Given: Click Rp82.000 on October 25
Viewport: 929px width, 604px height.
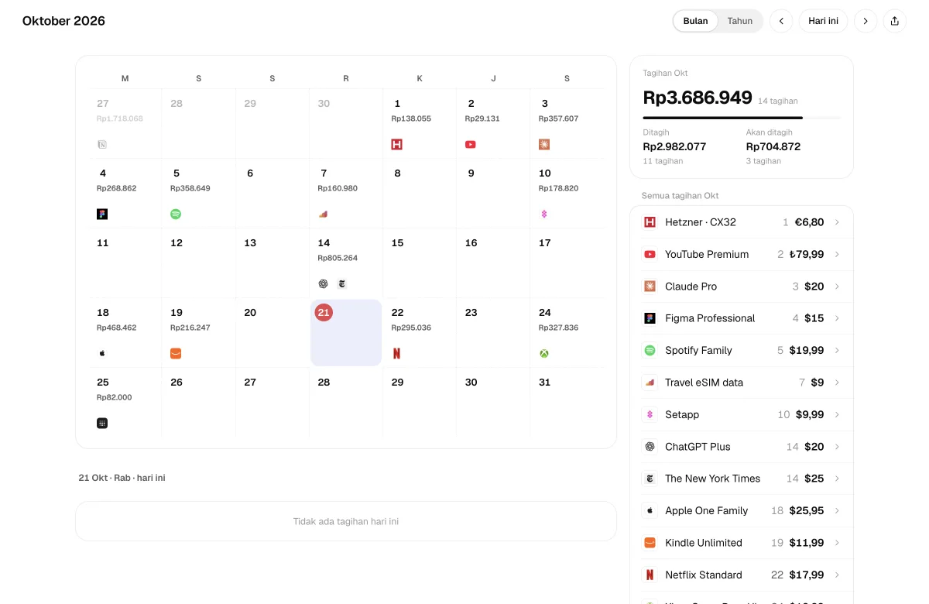Looking at the screenshot, I should pos(115,397).
